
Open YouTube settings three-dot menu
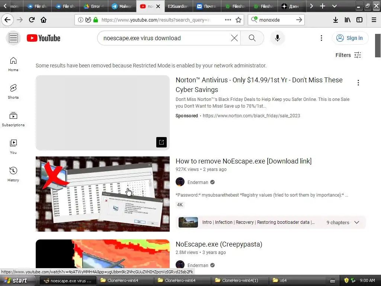[x=321, y=38]
